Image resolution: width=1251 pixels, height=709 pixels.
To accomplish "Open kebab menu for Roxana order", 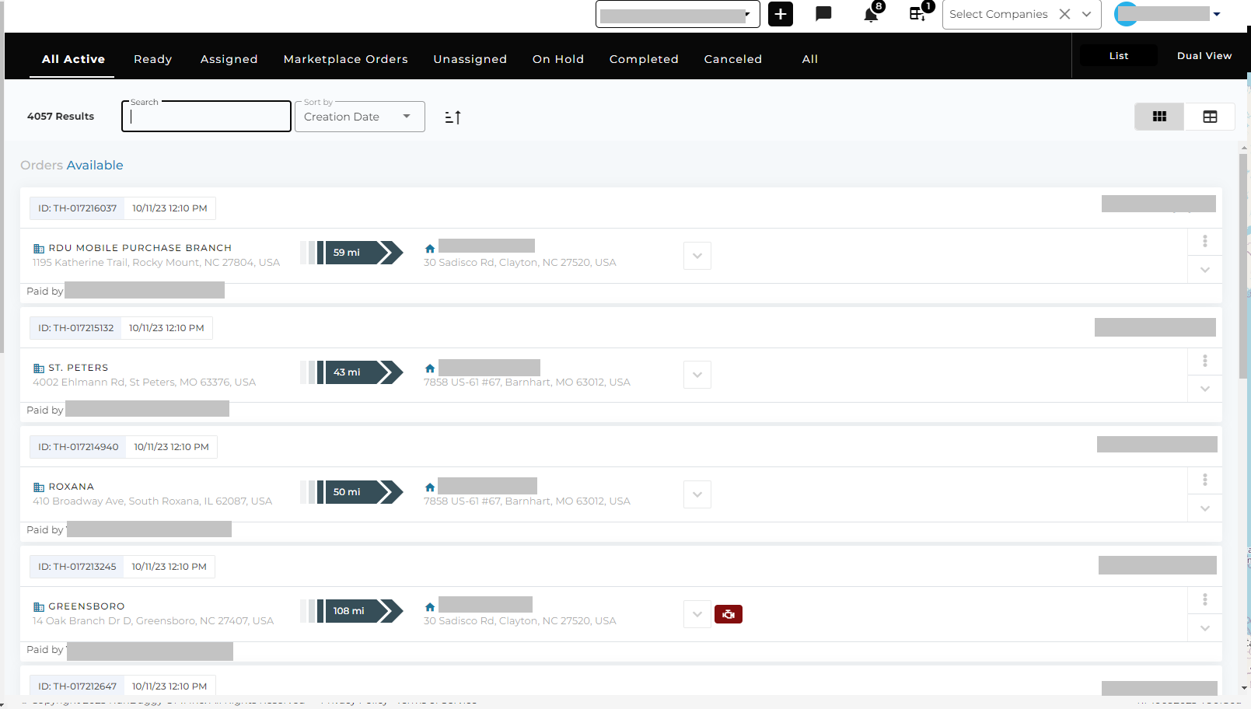I will pyautogui.click(x=1205, y=480).
